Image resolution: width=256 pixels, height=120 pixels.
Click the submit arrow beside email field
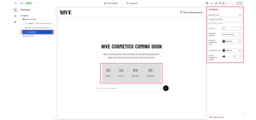tap(165, 88)
